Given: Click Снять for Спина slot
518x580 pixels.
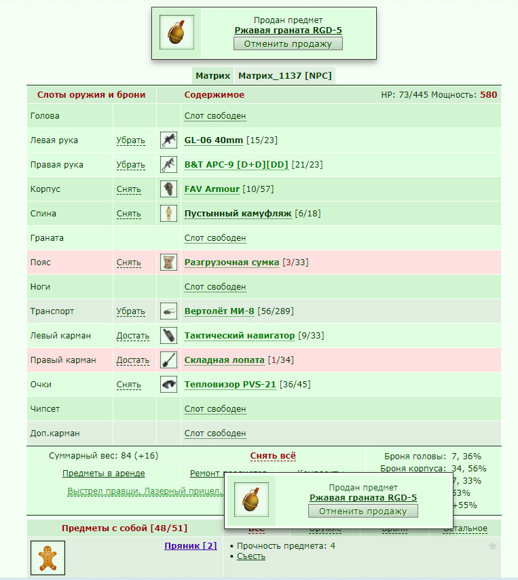Looking at the screenshot, I should tap(128, 214).
